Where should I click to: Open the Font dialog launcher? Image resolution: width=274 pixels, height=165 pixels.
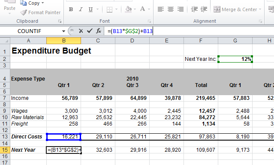click(x=149, y=21)
